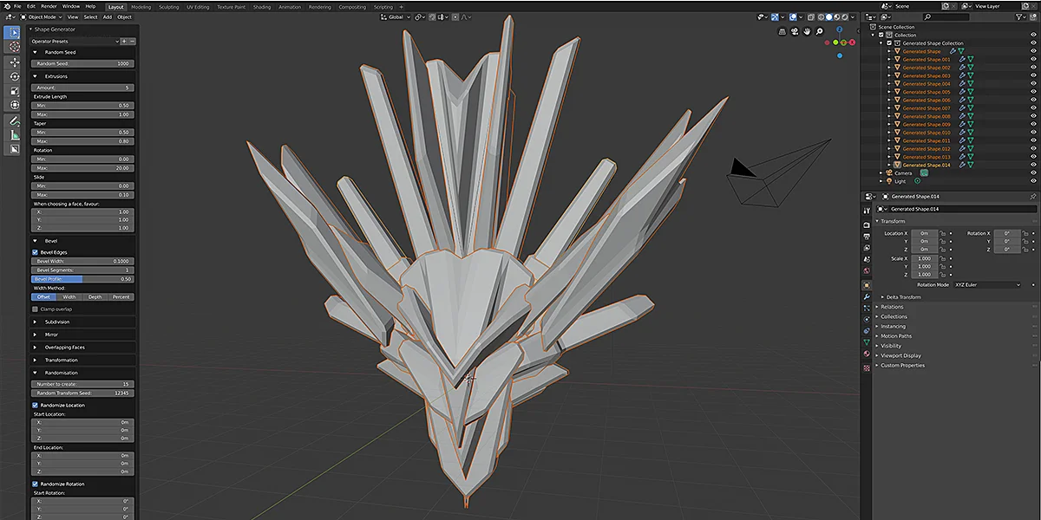Uncheck Randomize Rotation
1041x520 pixels.
click(33, 484)
